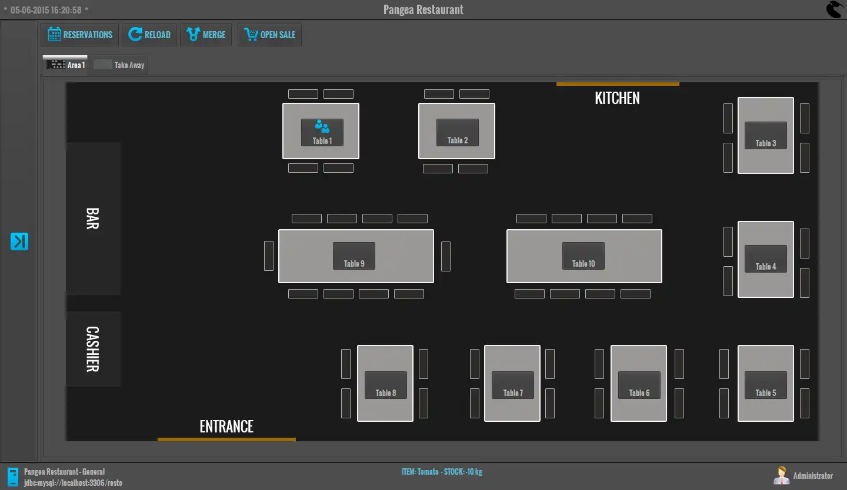Click the Administrator user name
Viewport: 847px width, 490px height.
pyautogui.click(x=813, y=476)
